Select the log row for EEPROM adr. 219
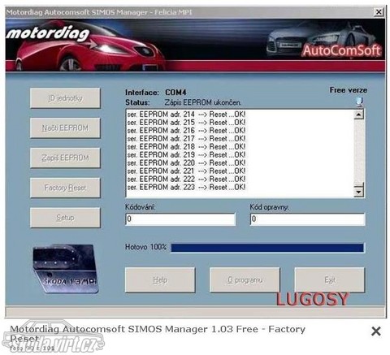Image resolution: width=390 pixels, height=355 pixels. coord(186,155)
